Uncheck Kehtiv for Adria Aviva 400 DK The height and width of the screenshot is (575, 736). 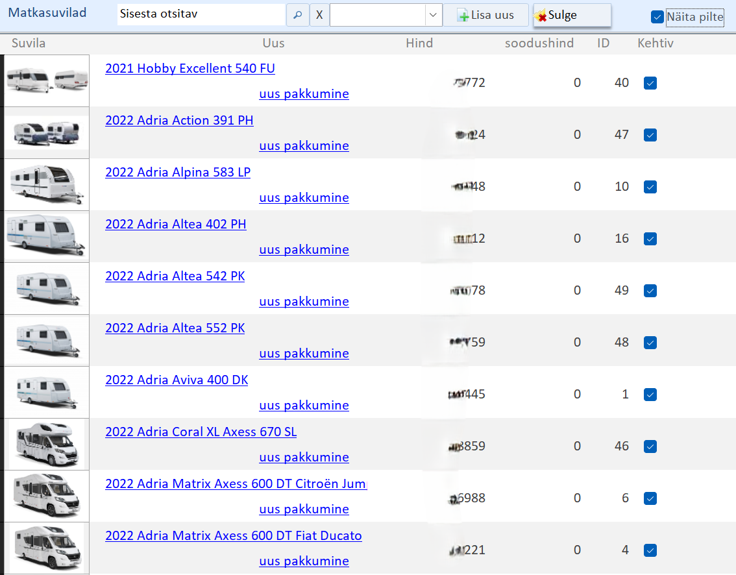[x=650, y=395]
